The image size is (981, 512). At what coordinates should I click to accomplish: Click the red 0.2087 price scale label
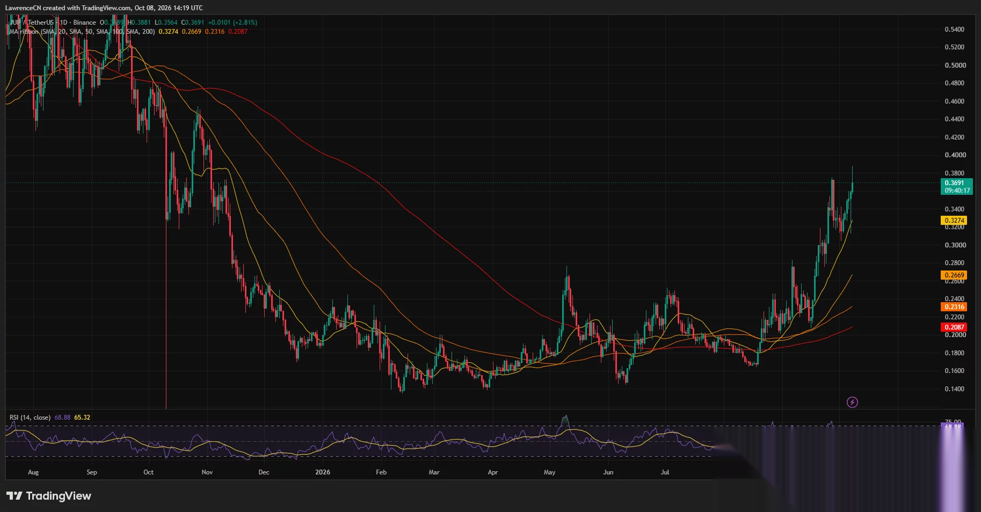coord(954,327)
